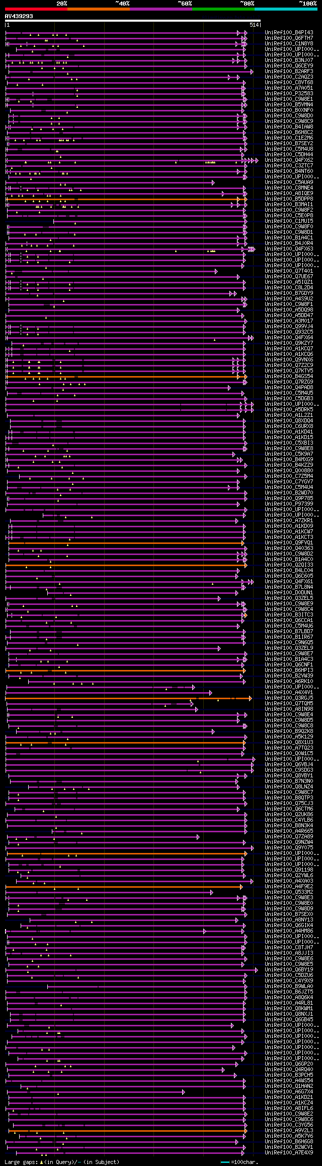Select label UniRef100_Q4FX64

tap(289, 337)
